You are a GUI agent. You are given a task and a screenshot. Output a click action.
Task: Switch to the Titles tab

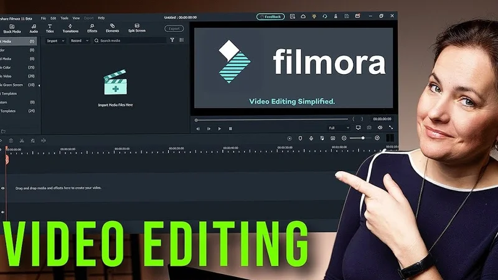(50, 29)
